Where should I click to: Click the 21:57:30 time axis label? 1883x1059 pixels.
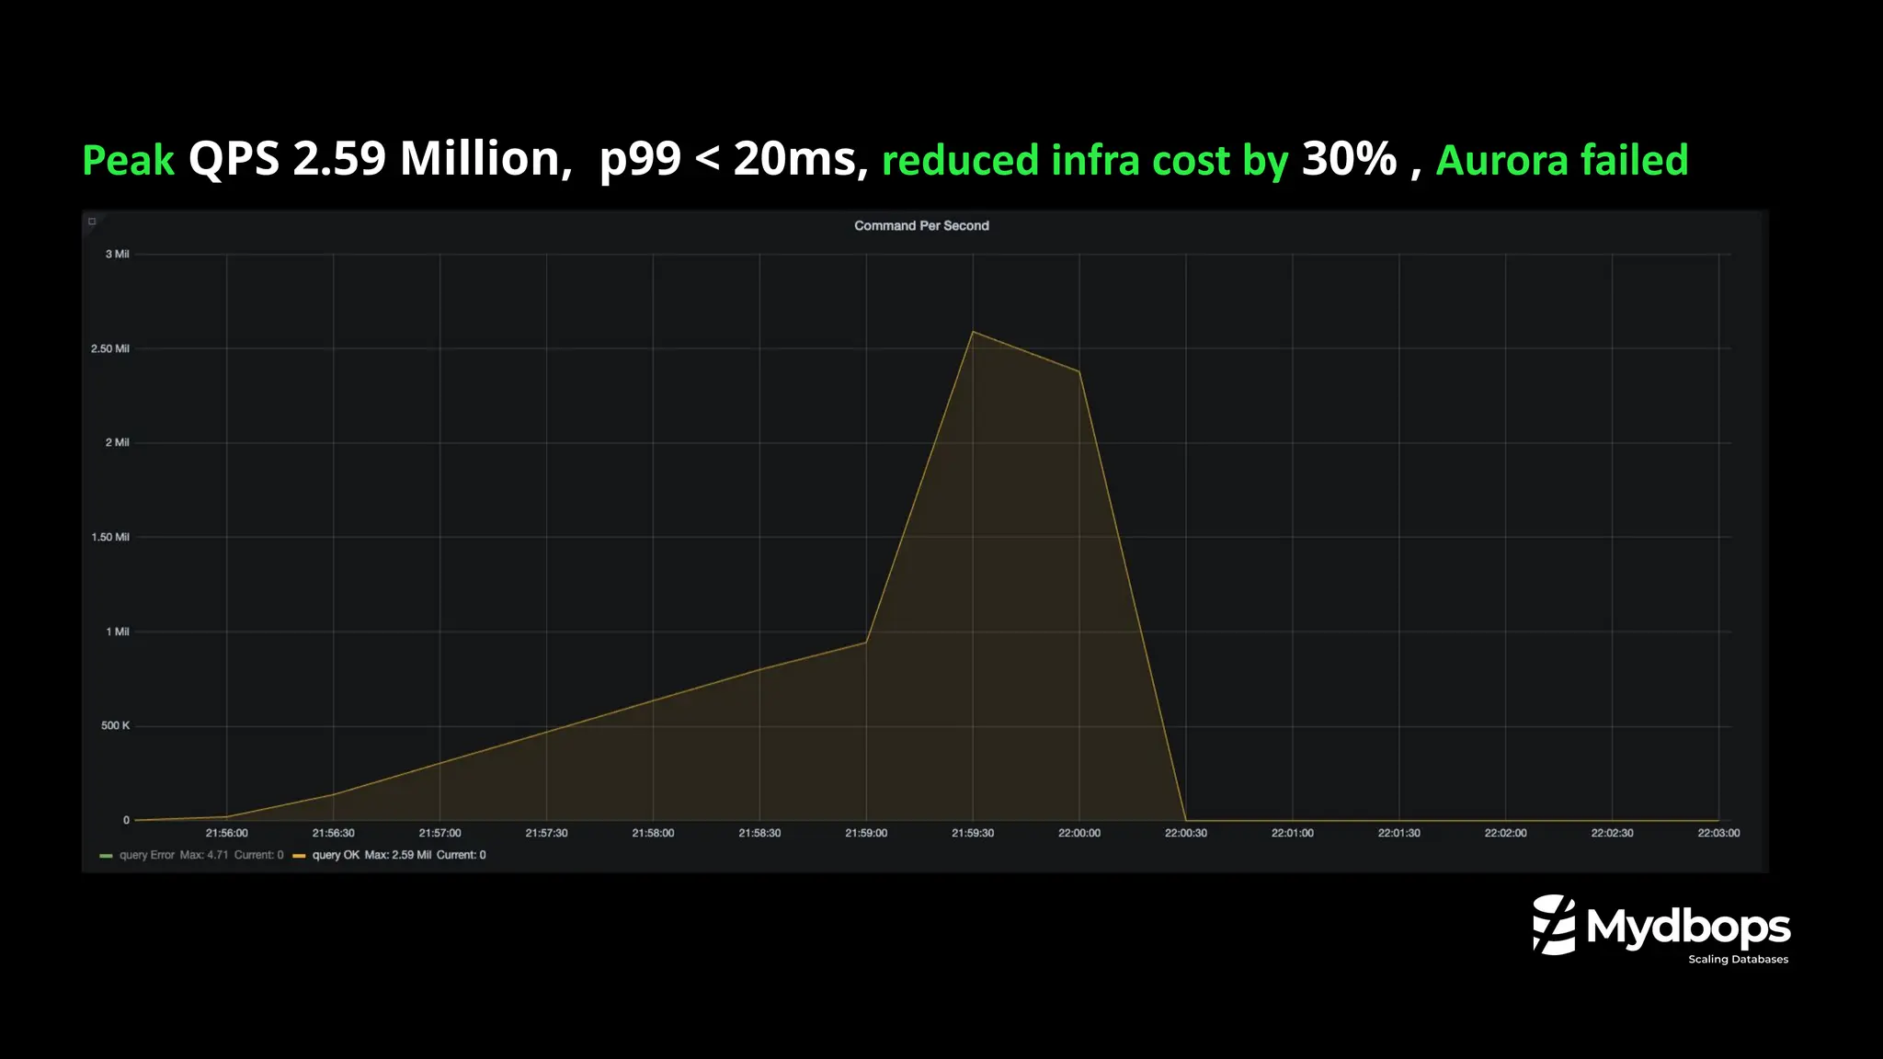click(x=546, y=833)
